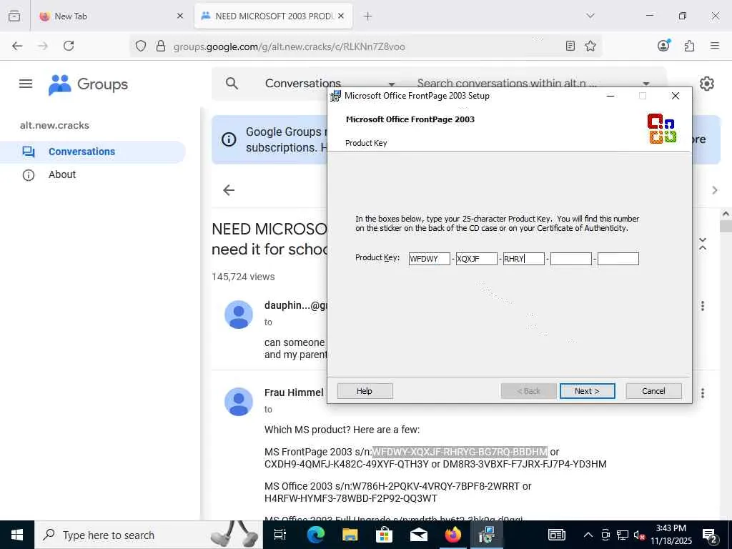Viewport: 732px width, 549px height.
Task: Reload the current Google Groups page
Action: click(x=69, y=46)
